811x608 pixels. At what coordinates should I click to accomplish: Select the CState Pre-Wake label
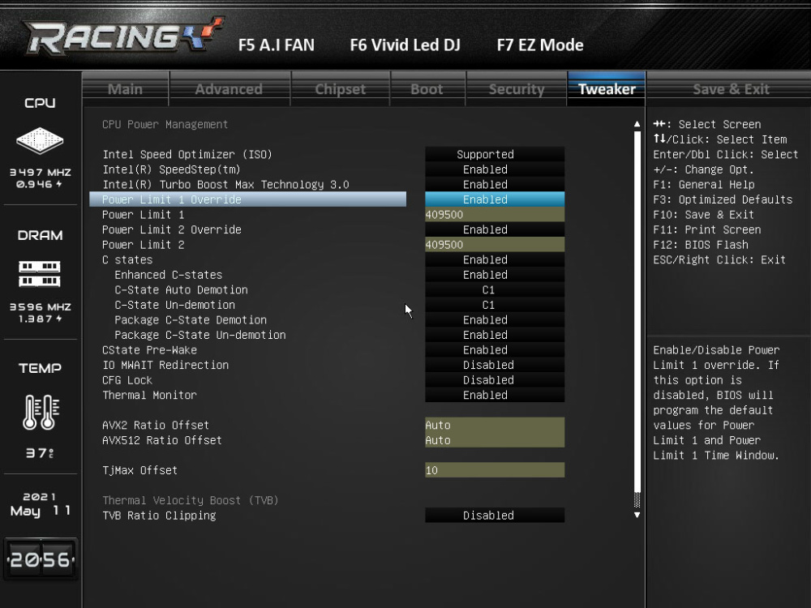[x=149, y=349]
